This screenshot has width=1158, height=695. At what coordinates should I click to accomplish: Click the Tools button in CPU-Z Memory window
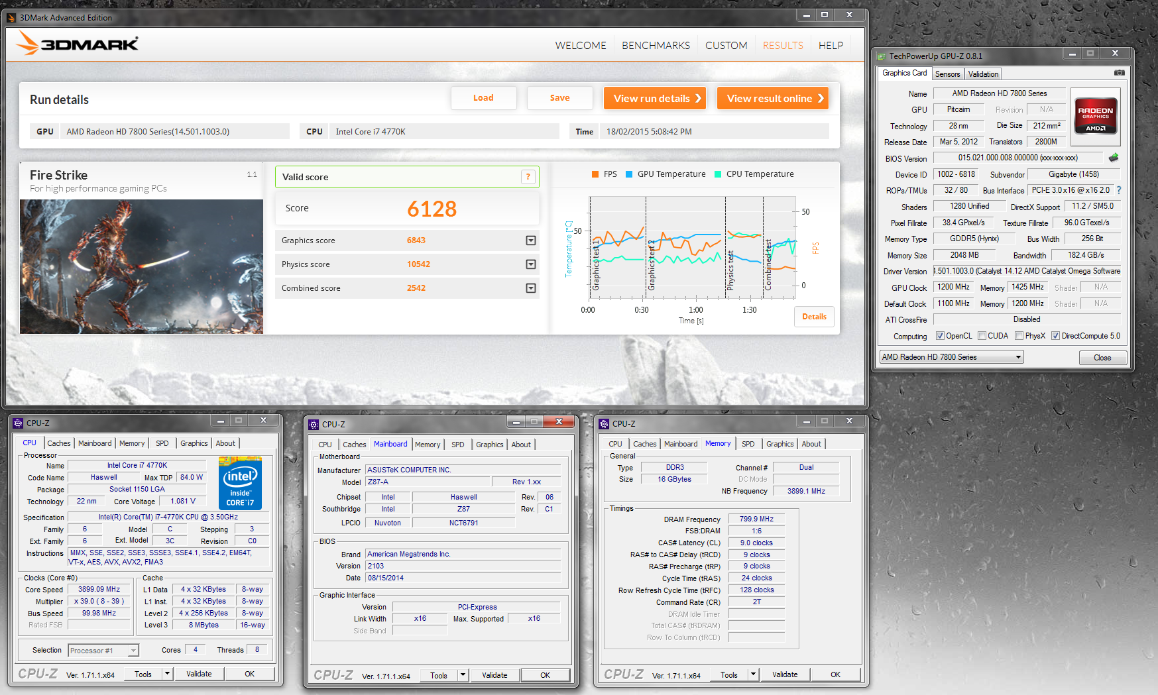[x=729, y=674]
